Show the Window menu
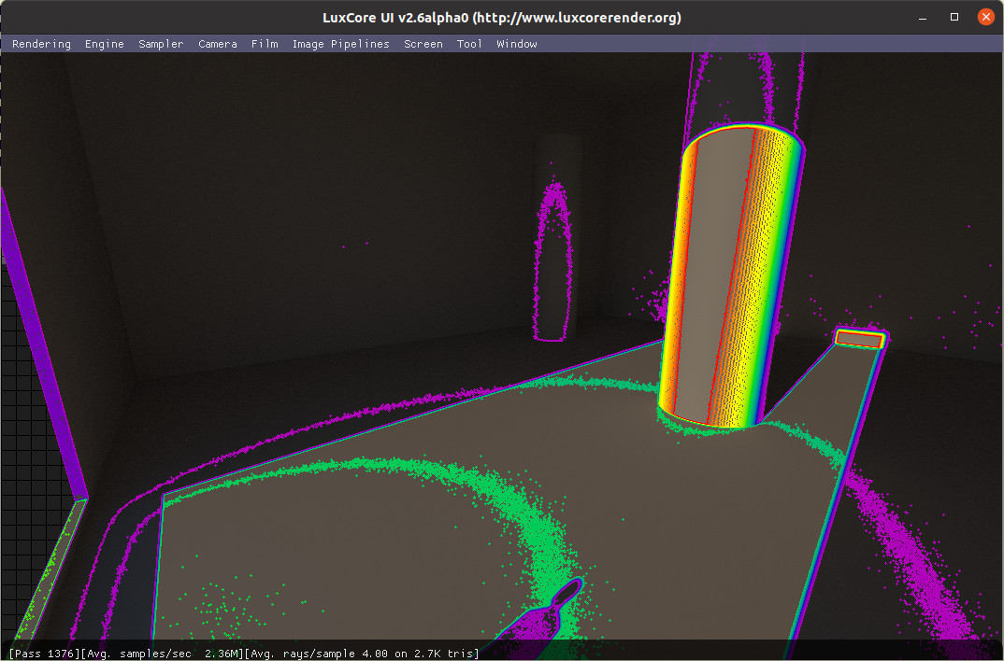1004x661 pixels. (x=517, y=44)
